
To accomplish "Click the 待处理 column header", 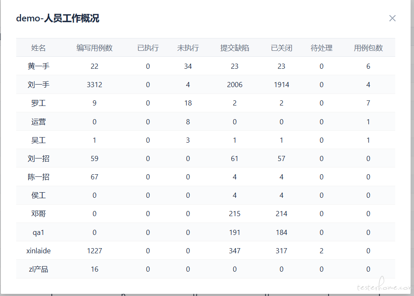I will [x=321, y=48].
